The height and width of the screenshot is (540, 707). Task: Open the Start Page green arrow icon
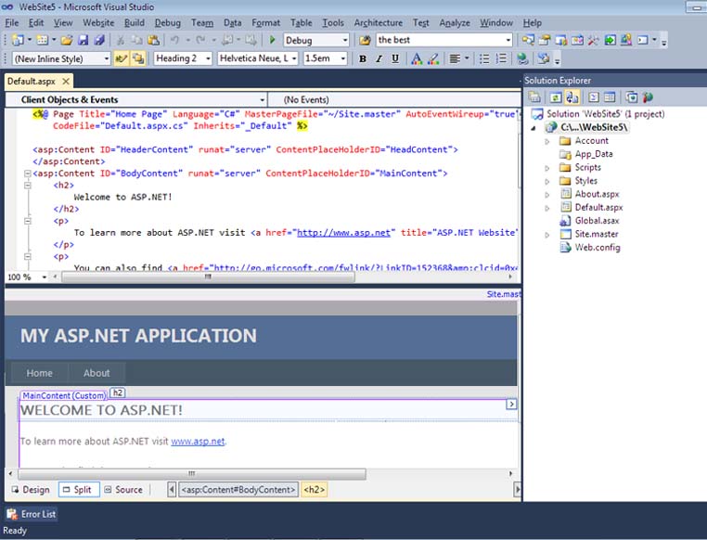click(x=610, y=40)
